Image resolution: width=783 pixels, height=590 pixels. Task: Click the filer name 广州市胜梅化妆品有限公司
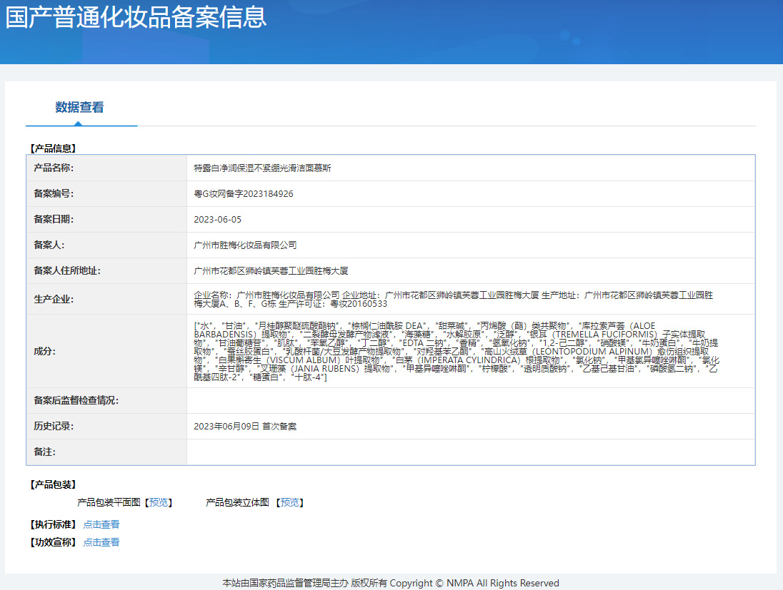point(245,245)
